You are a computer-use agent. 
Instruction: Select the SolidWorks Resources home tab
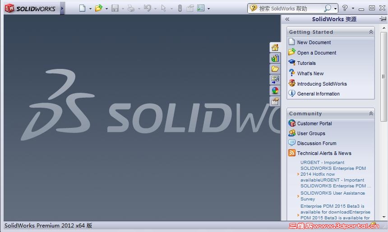point(275,47)
